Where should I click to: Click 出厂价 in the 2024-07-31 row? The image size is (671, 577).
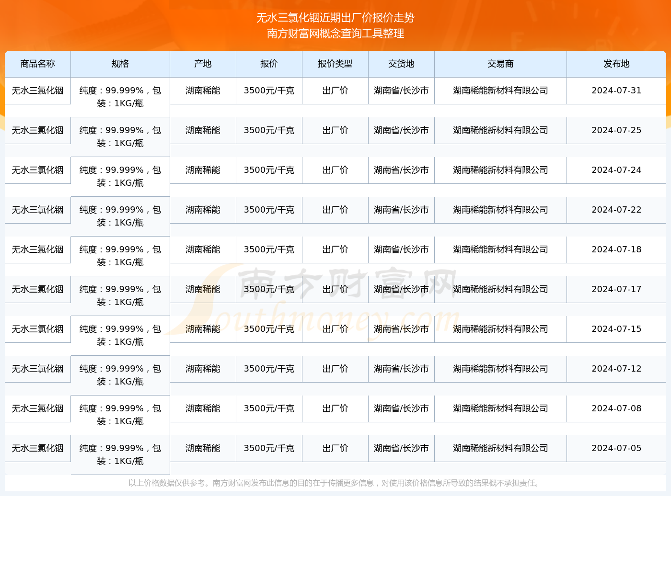coord(335,91)
